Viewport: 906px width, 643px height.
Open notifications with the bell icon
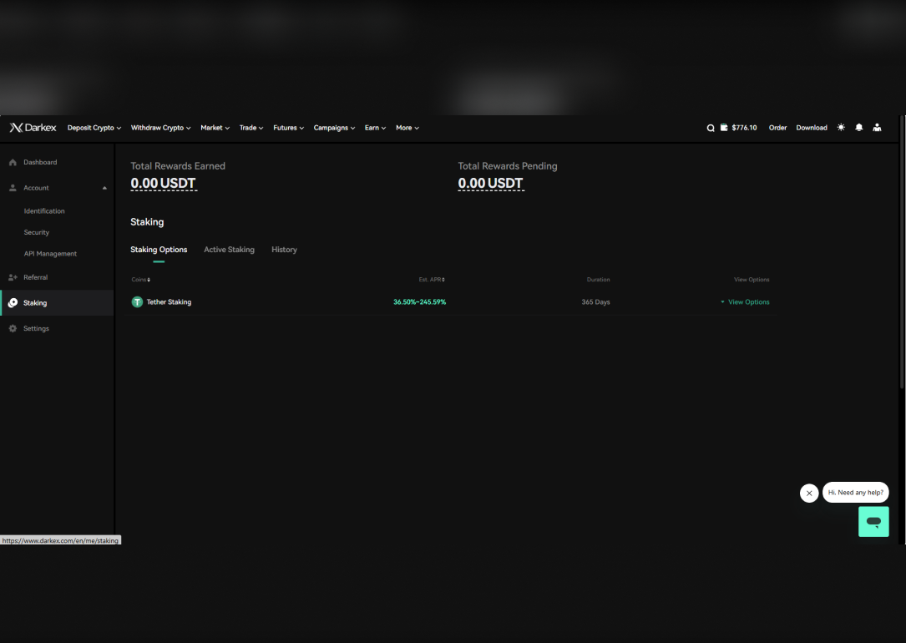coord(858,128)
